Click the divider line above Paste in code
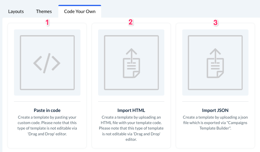Viewport: 260px width, 152px height. pos(47,101)
